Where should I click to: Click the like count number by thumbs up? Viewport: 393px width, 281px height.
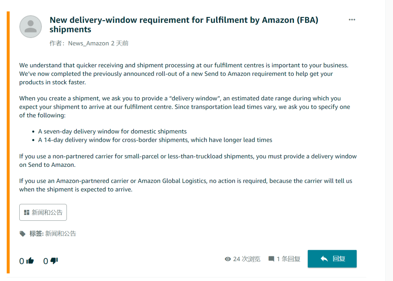click(22, 261)
